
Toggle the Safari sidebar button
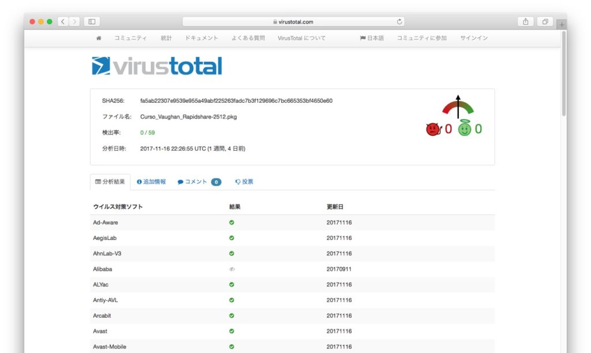click(x=91, y=21)
